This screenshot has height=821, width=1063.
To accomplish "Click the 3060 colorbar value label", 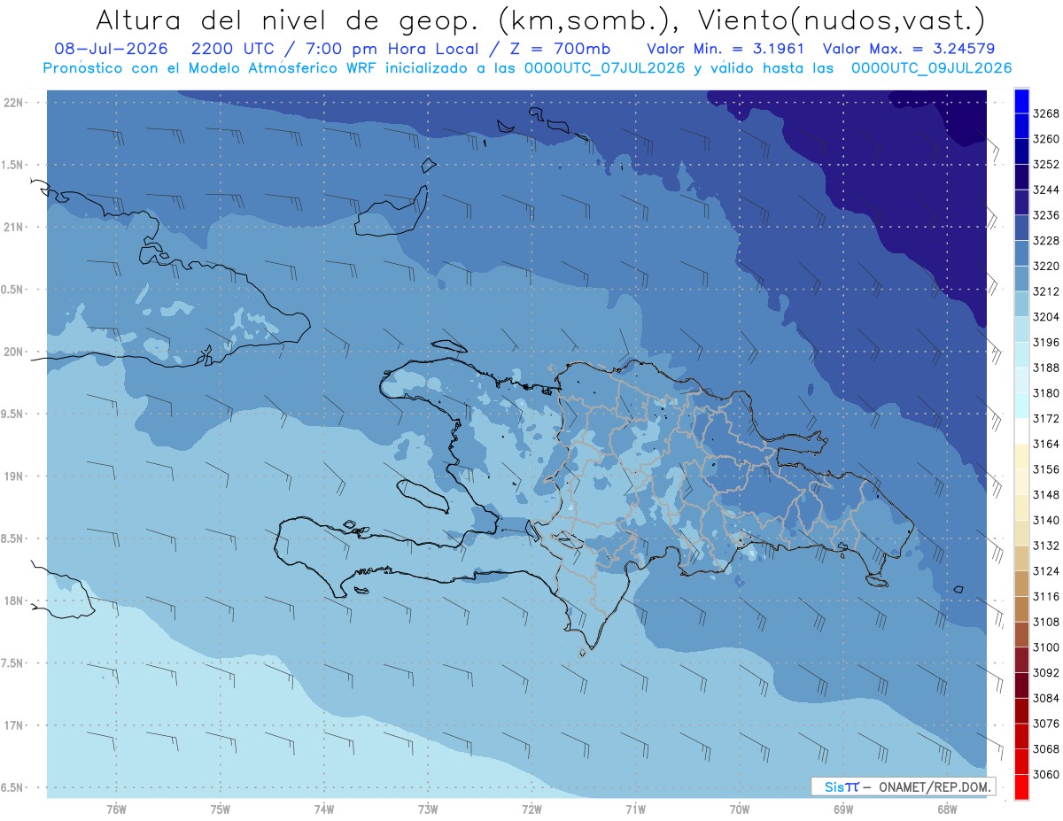I will 1045,774.
